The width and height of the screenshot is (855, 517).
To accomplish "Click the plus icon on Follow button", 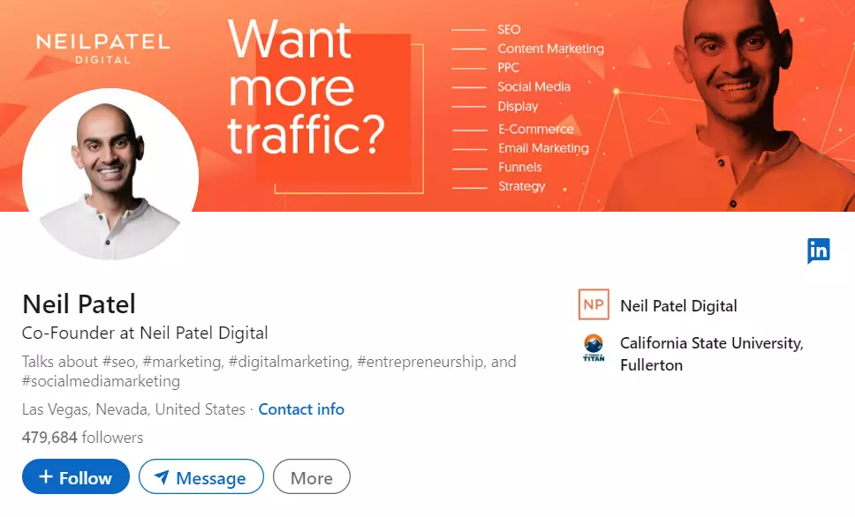I will coord(46,477).
